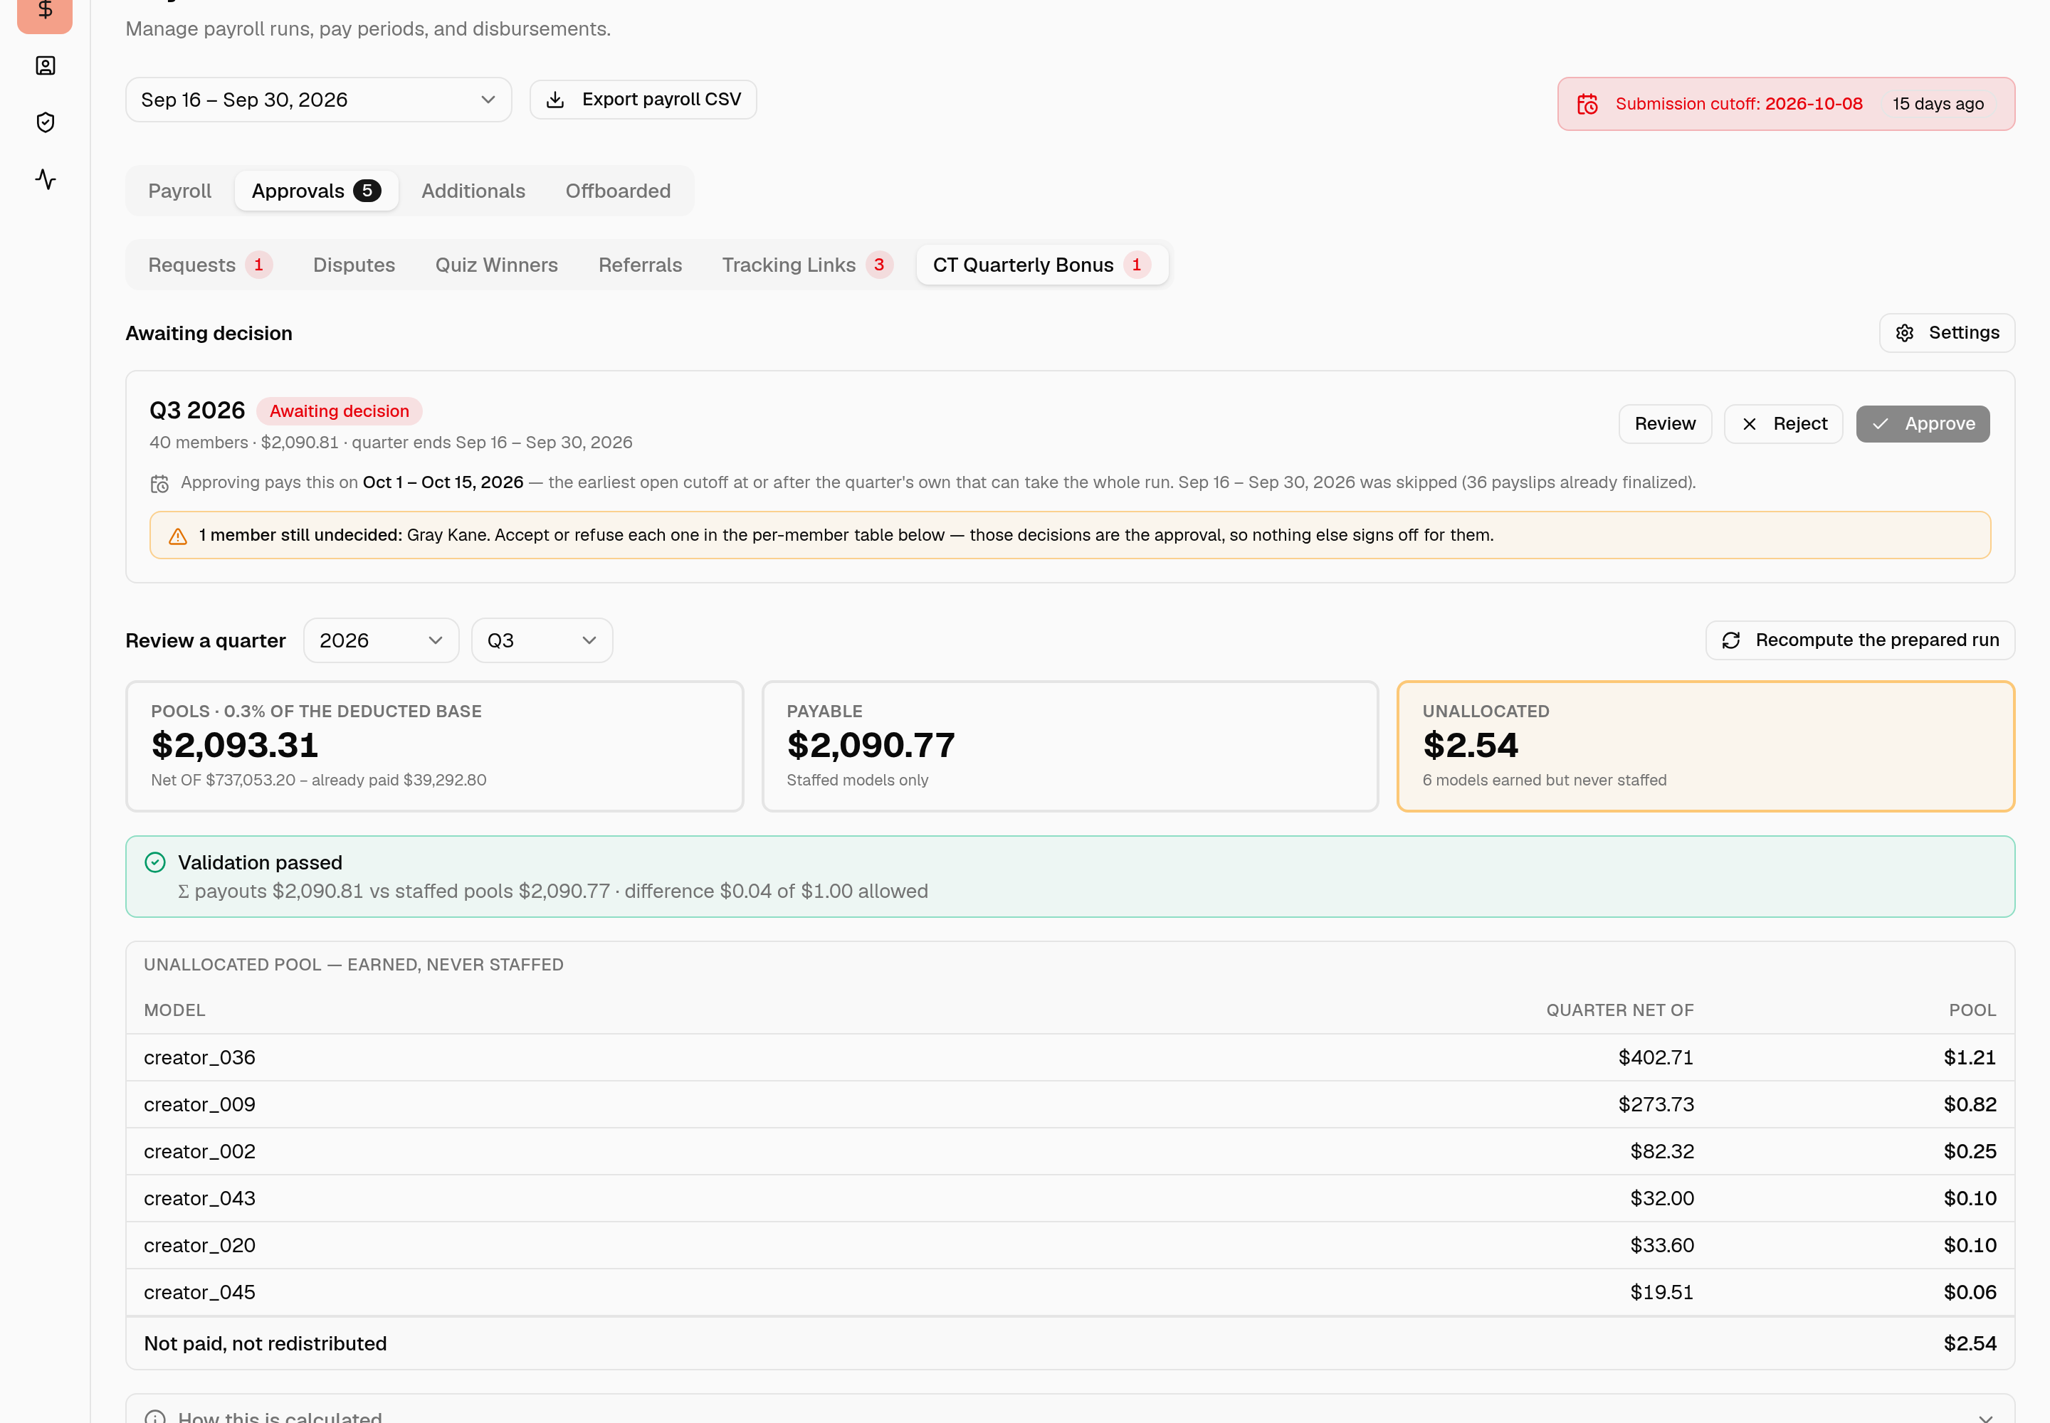Open the Q3 quarter dropdown
This screenshot has height=1423, width=2050.
(542, 640)
